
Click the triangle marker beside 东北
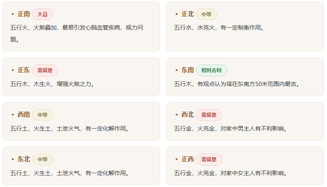(x=13, y=159)
